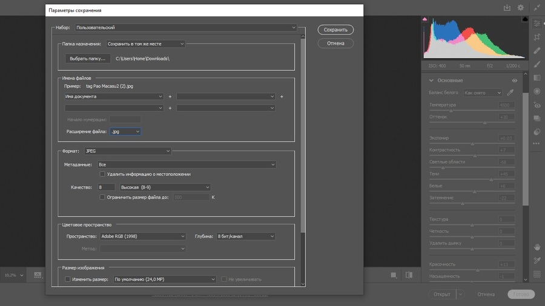Click the Сохранить button
545x306 pixels.
335,30
